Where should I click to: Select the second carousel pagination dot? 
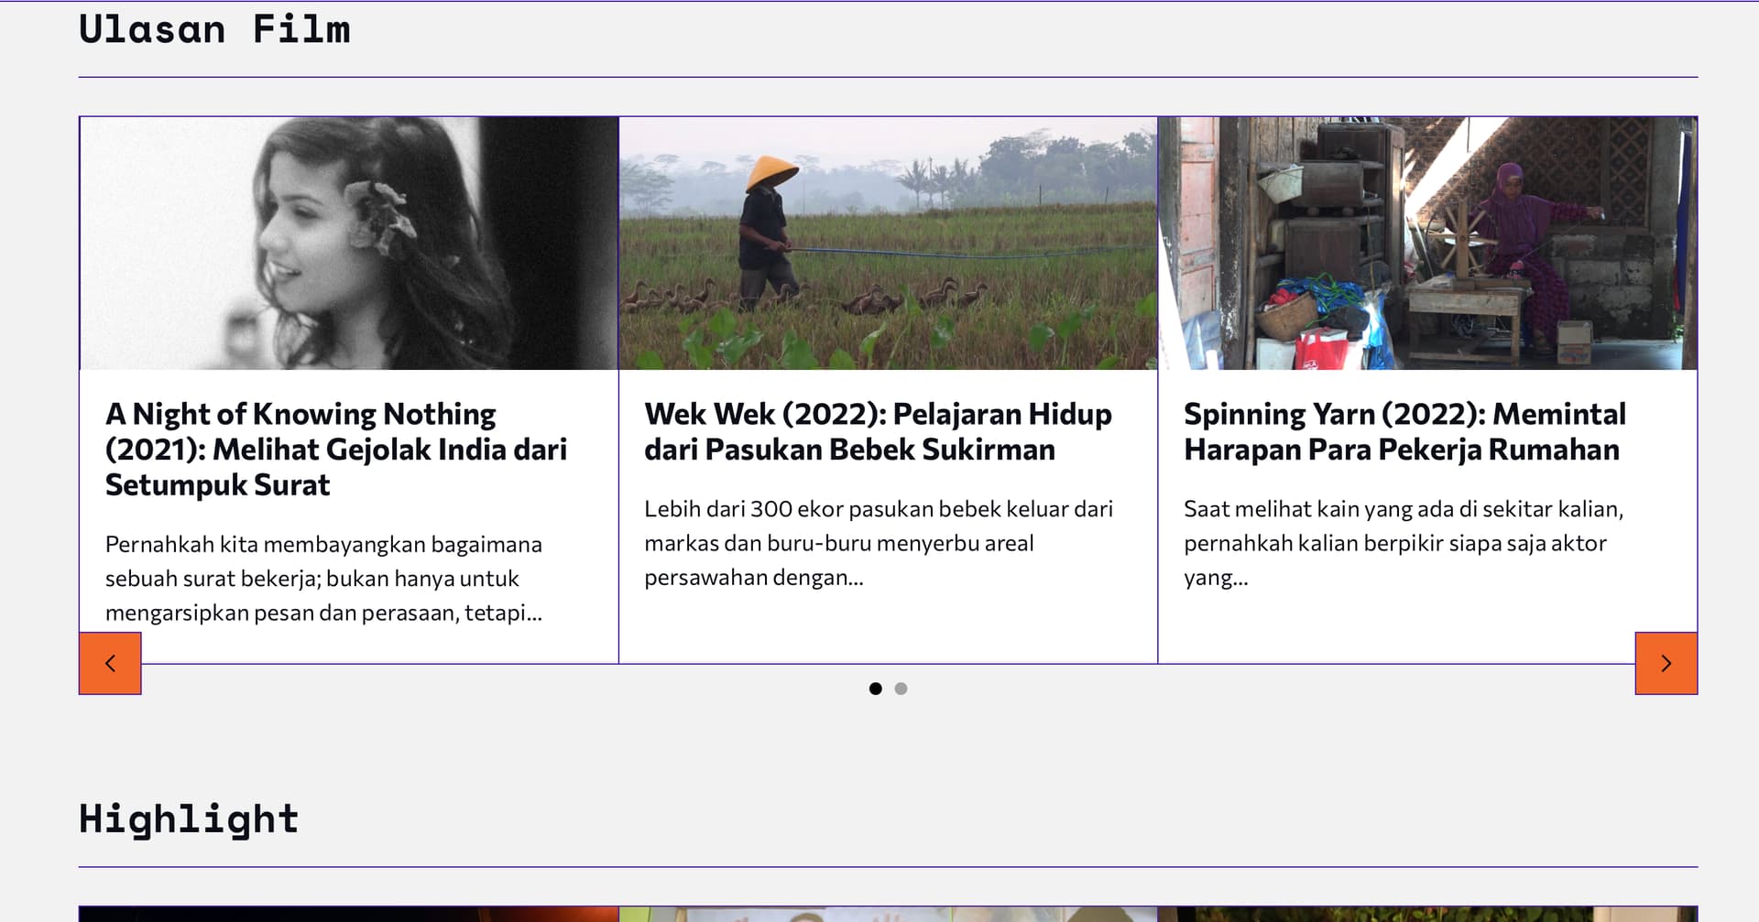901,689
